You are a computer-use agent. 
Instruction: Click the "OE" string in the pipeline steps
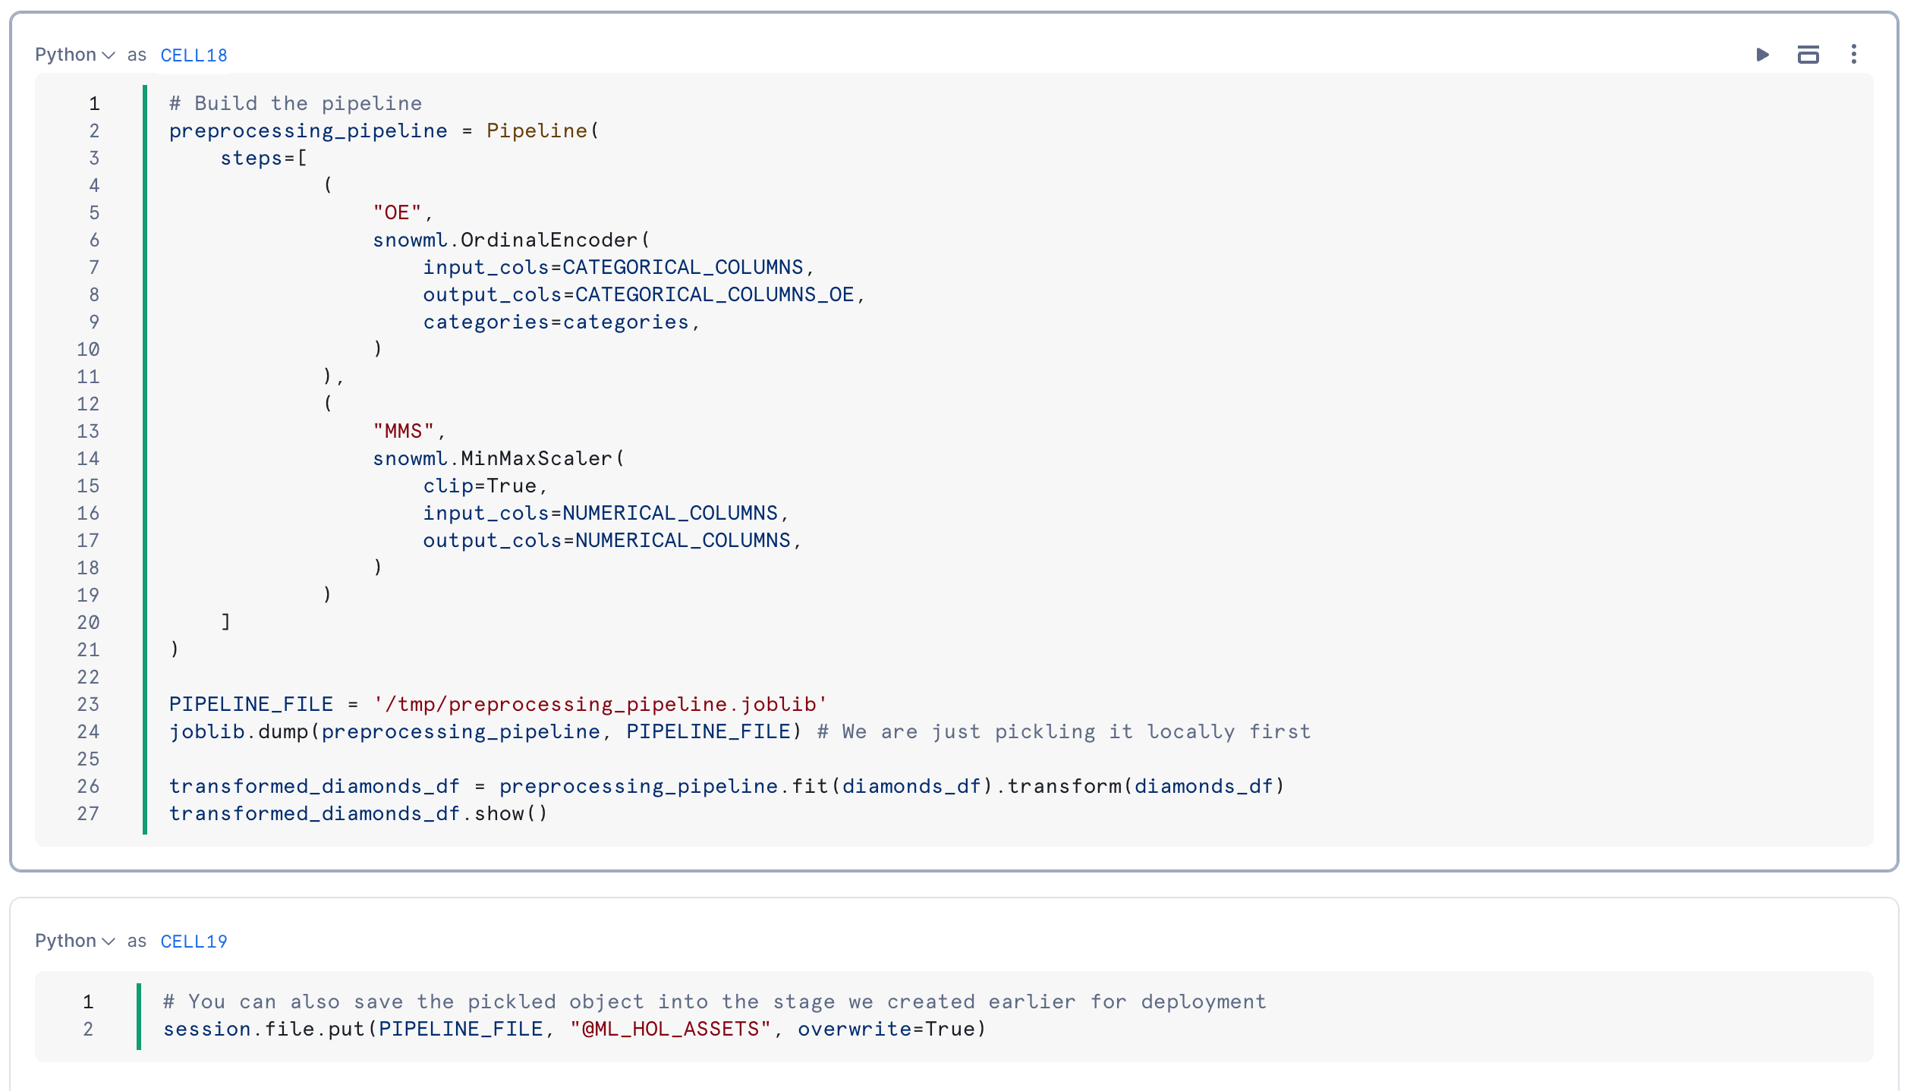(x=397, y=212)
